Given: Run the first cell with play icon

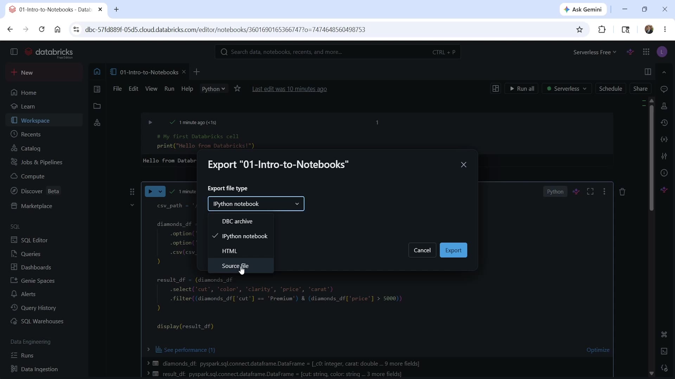Looking at the screenshot, I should click(x=150, y=122).
